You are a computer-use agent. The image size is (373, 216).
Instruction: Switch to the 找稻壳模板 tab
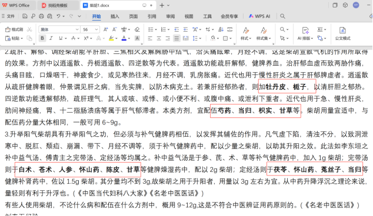point(58,5)
